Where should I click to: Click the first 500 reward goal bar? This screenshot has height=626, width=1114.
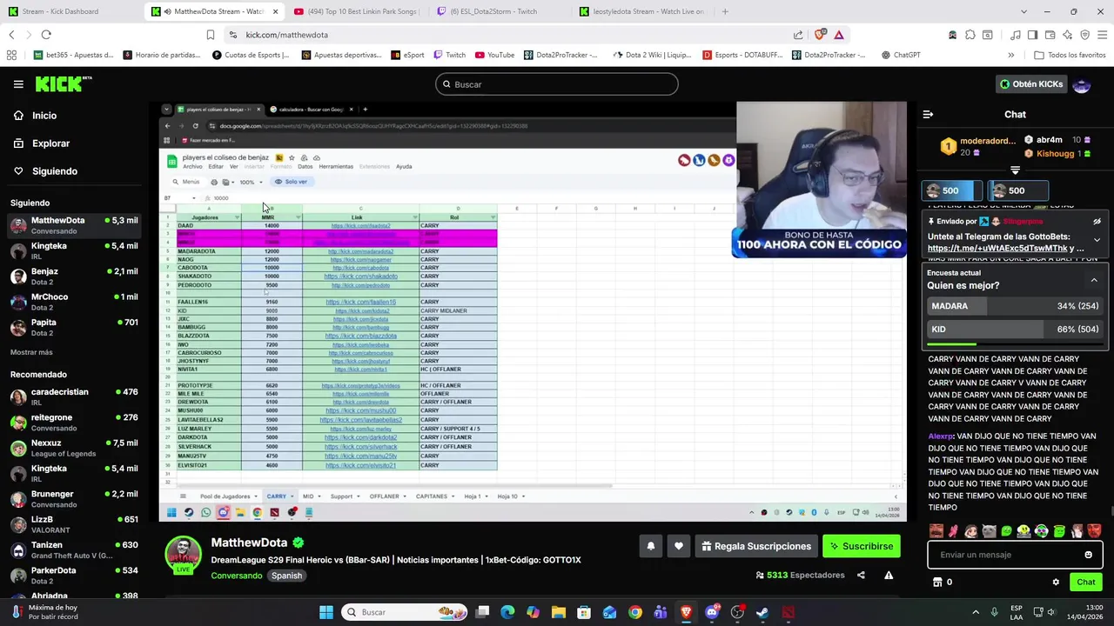point(952,190)
